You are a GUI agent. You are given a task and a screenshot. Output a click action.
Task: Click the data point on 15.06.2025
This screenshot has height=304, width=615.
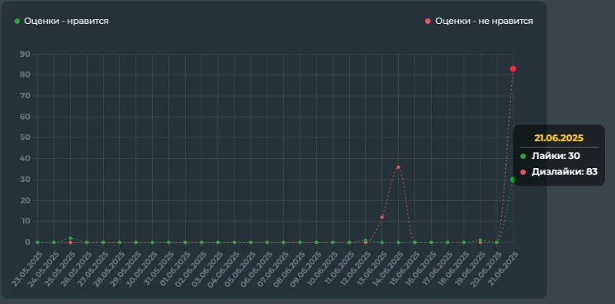(x=414, y=242)
